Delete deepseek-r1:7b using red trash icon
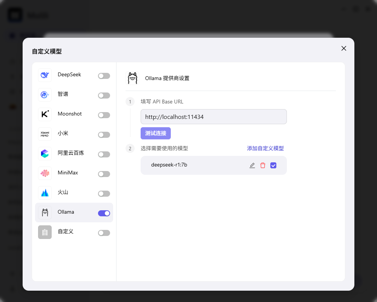This screenshot has height=302, width=377. point(262,165)
